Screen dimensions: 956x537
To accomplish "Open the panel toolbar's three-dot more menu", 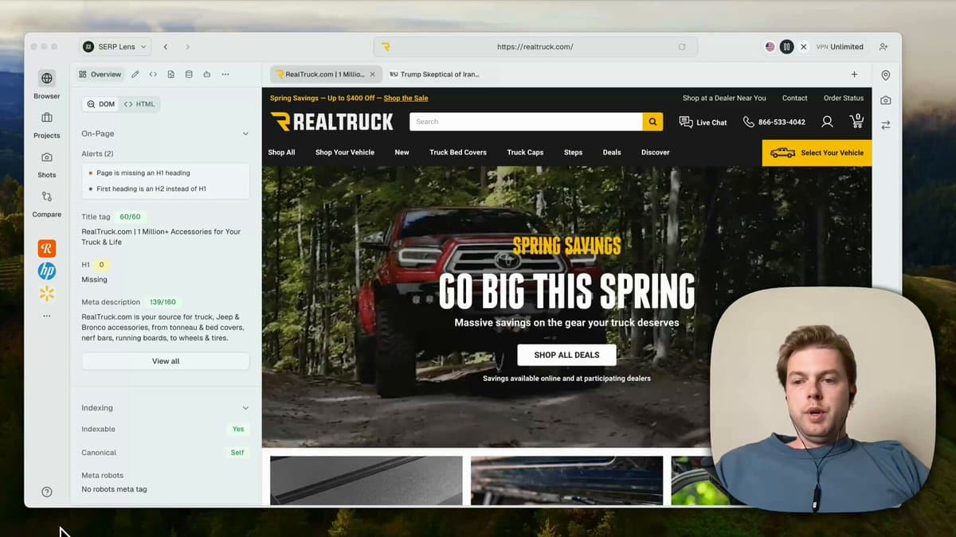I will click(x=225, y=74).
